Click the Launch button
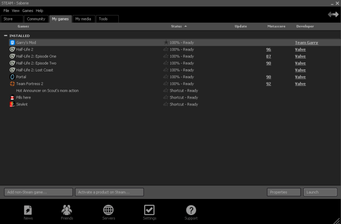This screenshot has height=224, width=341. 320,192
